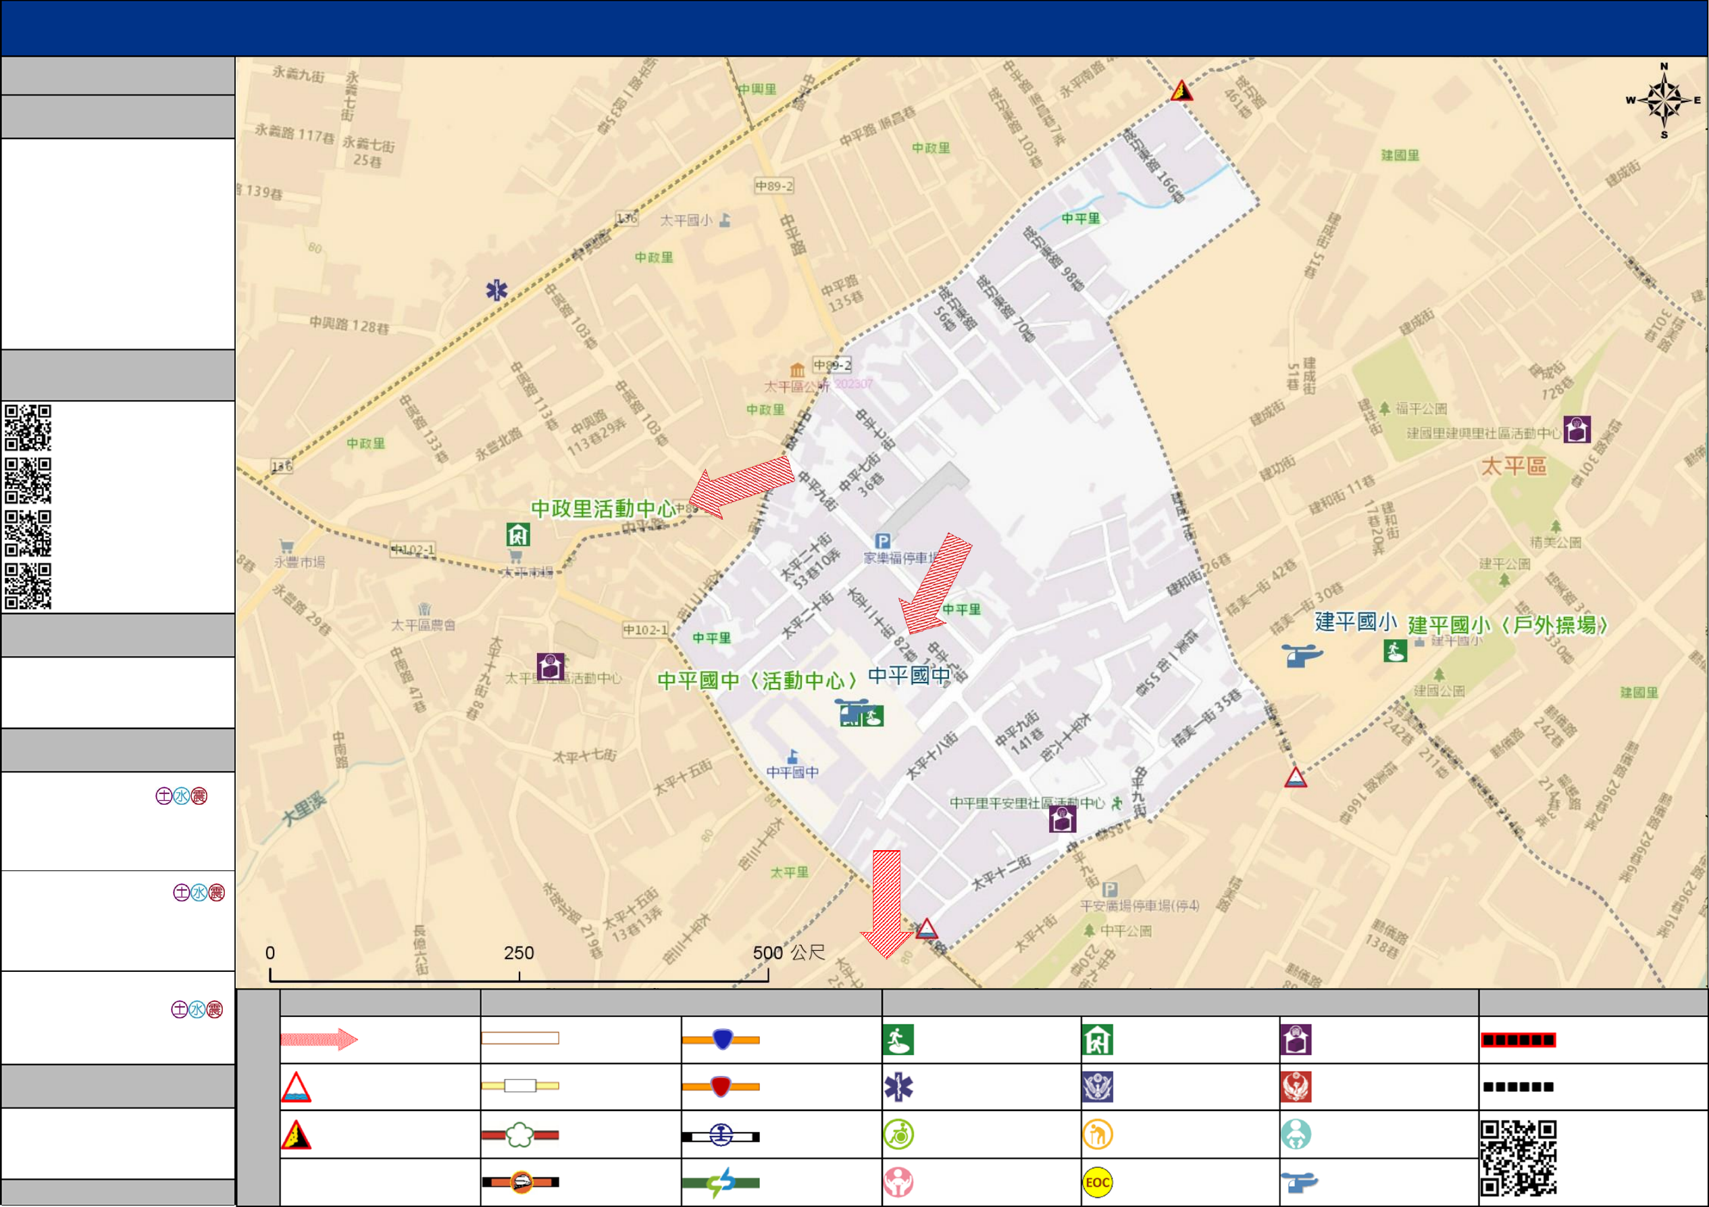Click the 太平市場 map label

(x=527, y=572)
